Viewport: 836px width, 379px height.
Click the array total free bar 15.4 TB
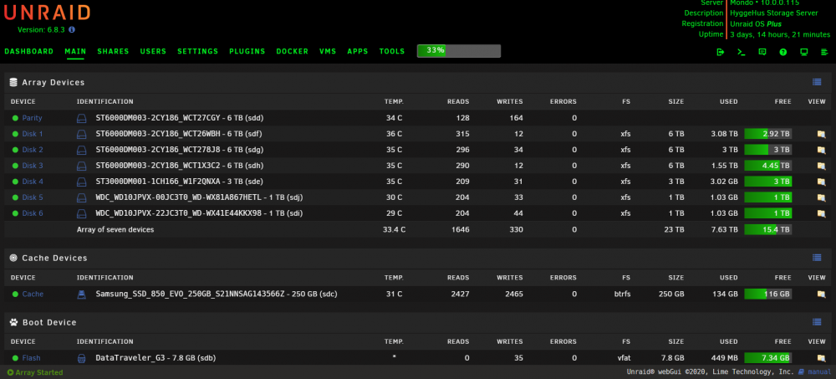pyautogui.click(x=767, y=229)
